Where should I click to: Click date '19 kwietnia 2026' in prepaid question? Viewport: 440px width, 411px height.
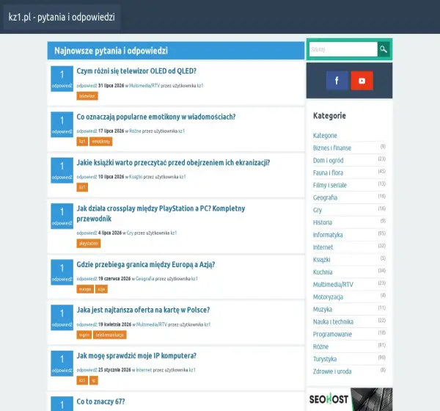click(115, 324)
